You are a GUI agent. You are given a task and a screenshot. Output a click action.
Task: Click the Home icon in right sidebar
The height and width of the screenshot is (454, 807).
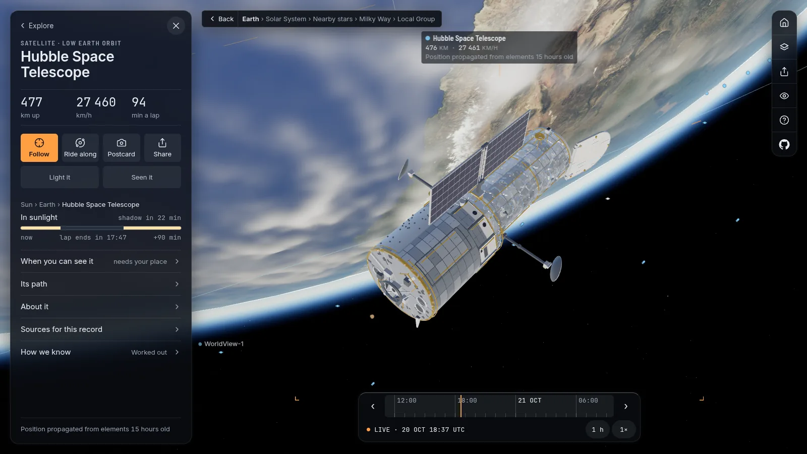point(784,23)
